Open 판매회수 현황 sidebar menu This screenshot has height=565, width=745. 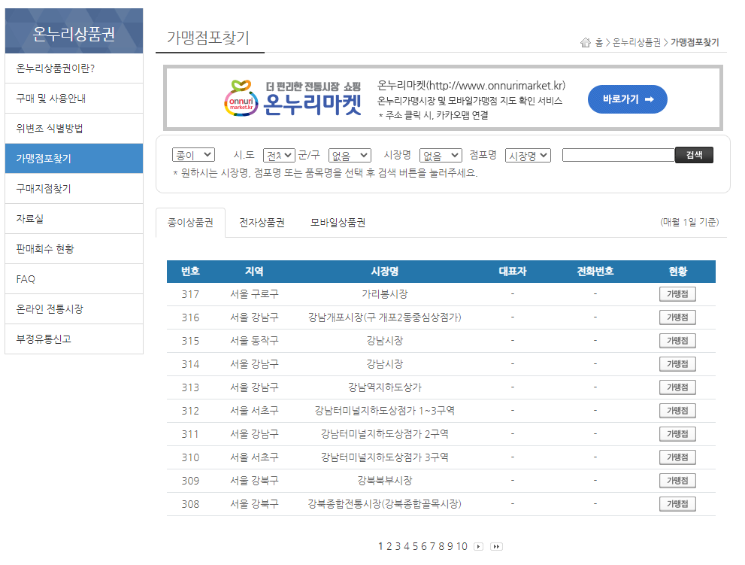point(74,249)
